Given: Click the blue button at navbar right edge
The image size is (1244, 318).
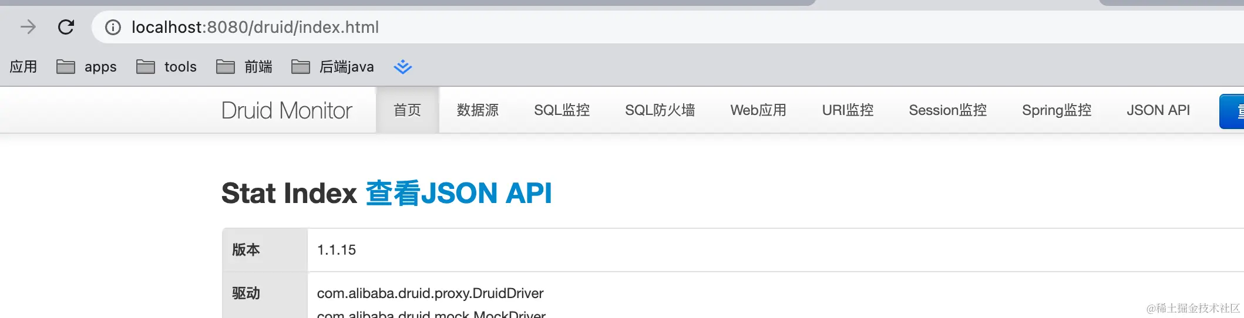Looking at the screenshot, I should coord(1232,111).
